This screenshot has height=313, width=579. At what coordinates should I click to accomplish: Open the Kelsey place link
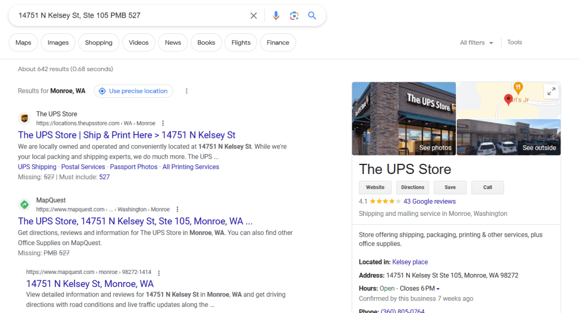[x=410, y=262]
